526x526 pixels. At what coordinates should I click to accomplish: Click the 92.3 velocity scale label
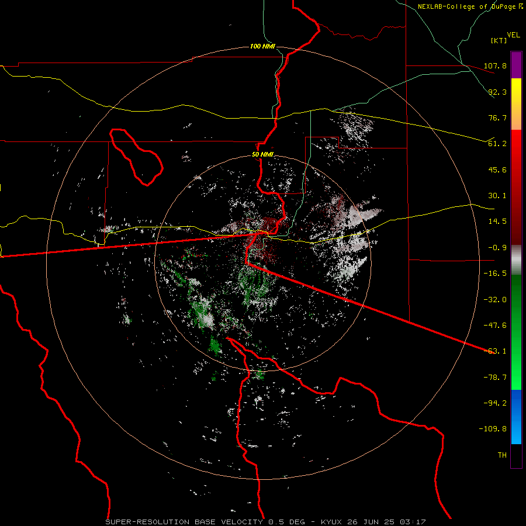[497, 92]
